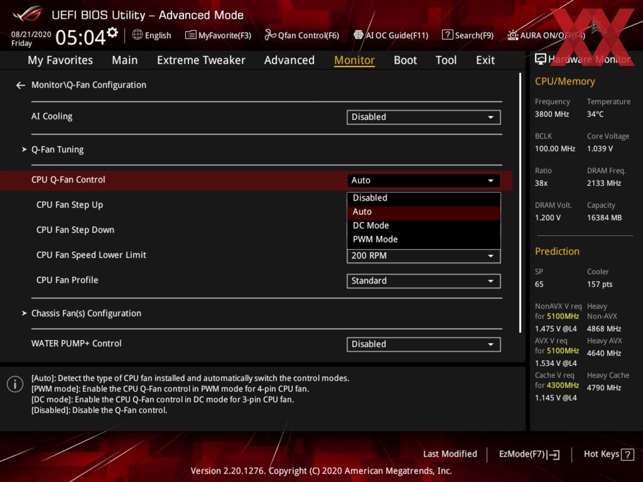Switch to the Tool tab

[x=446, y=60]
